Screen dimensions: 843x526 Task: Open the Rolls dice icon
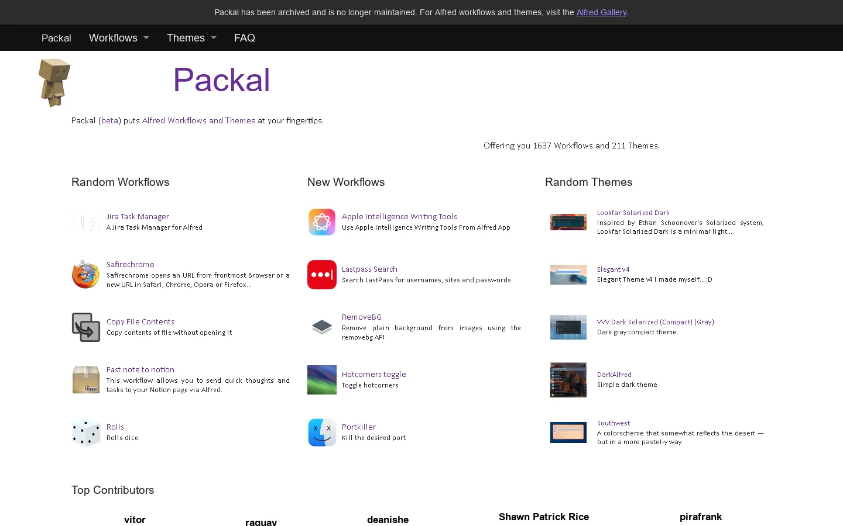pos(86,432)
